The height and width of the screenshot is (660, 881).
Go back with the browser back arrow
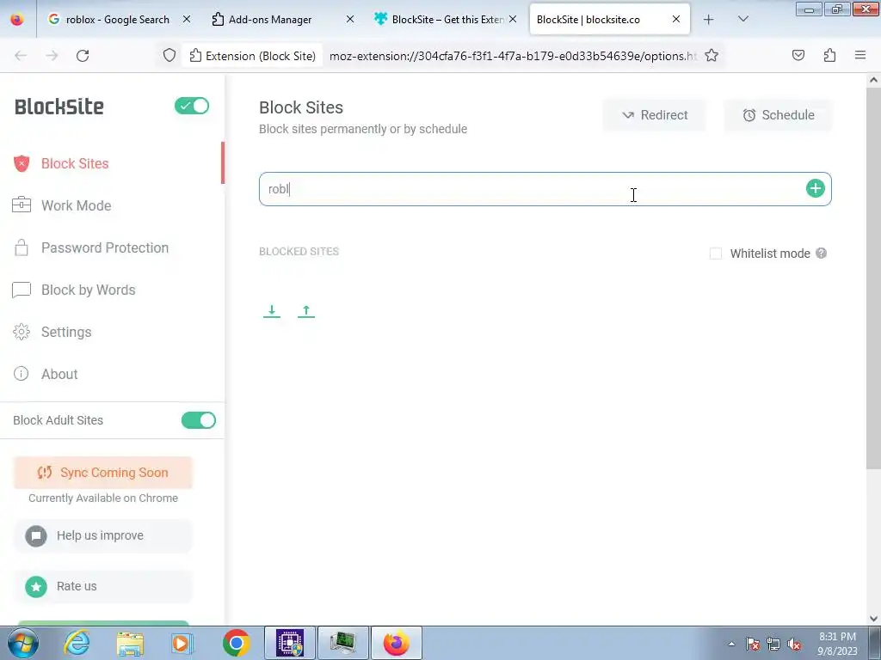click(21, 56)
